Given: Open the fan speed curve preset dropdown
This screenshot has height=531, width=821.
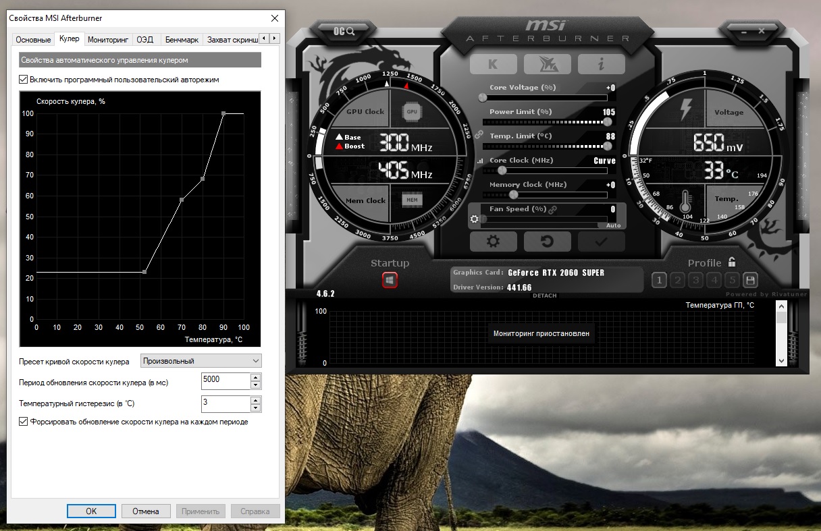Looking at the screenshot, I should coord(201,361).
